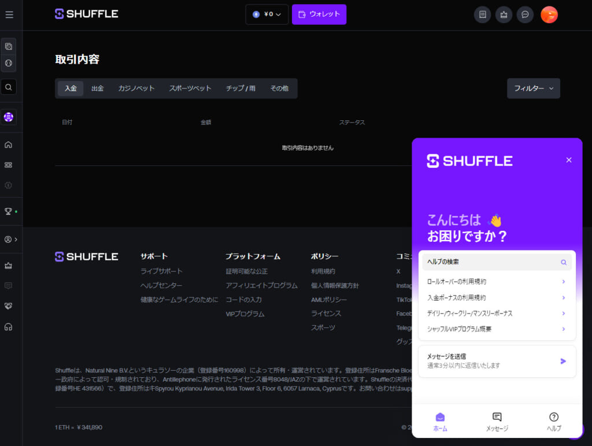Click the 金額 column header
The width and height of the screenshot is (592, 446).
(x=206, y=123)
